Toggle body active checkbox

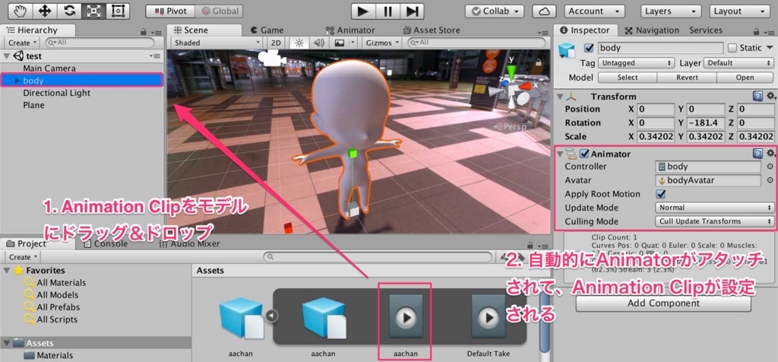[589, 48]
